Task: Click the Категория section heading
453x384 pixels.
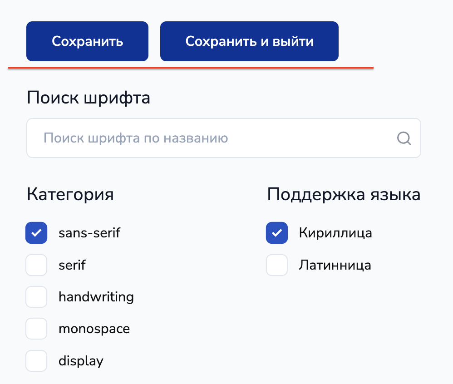Action: coord(70,194)
